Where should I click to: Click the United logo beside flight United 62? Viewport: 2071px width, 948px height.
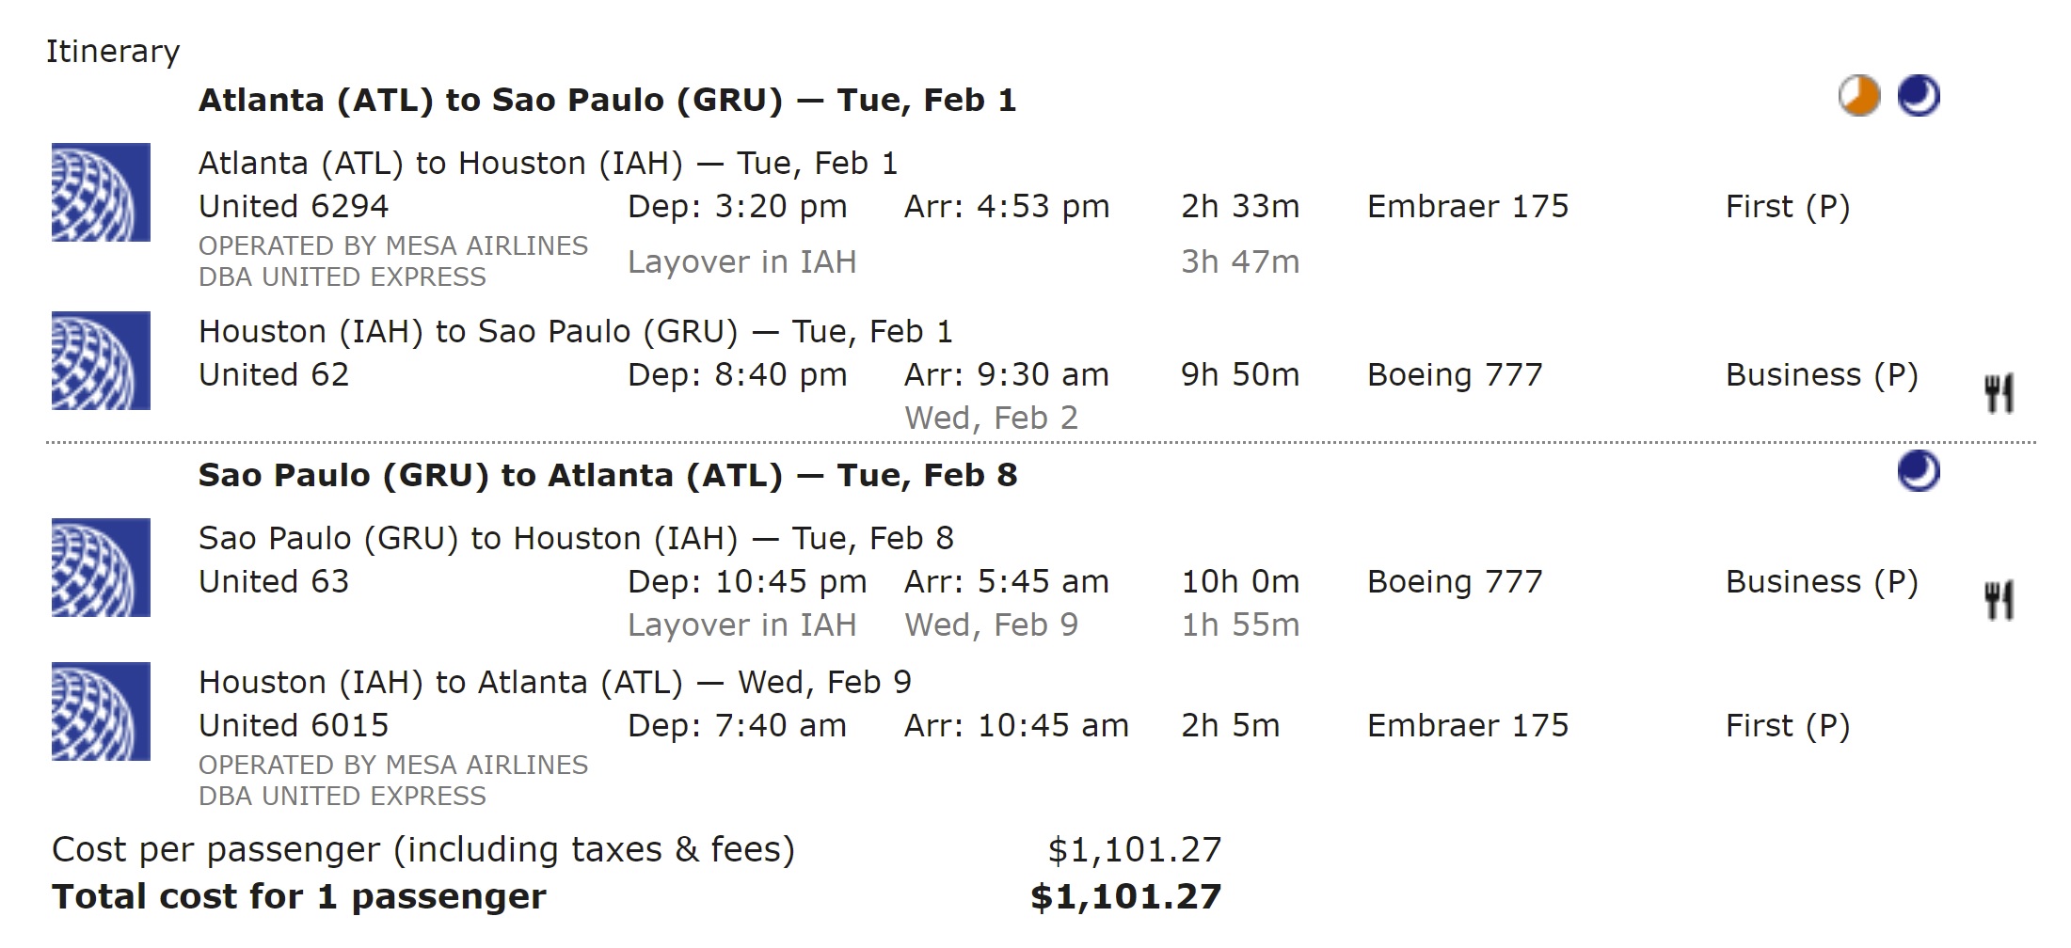101,361
